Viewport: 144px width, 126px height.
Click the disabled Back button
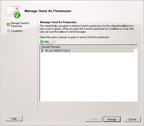click(94, 119)
